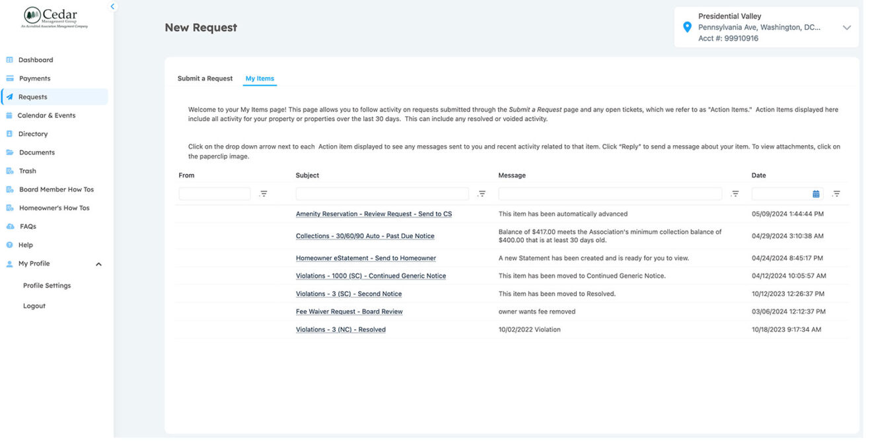Open the filter icon for Message column
Viewport: 872px width, 442px height.
pyautogui.click(x=735, y=194)
